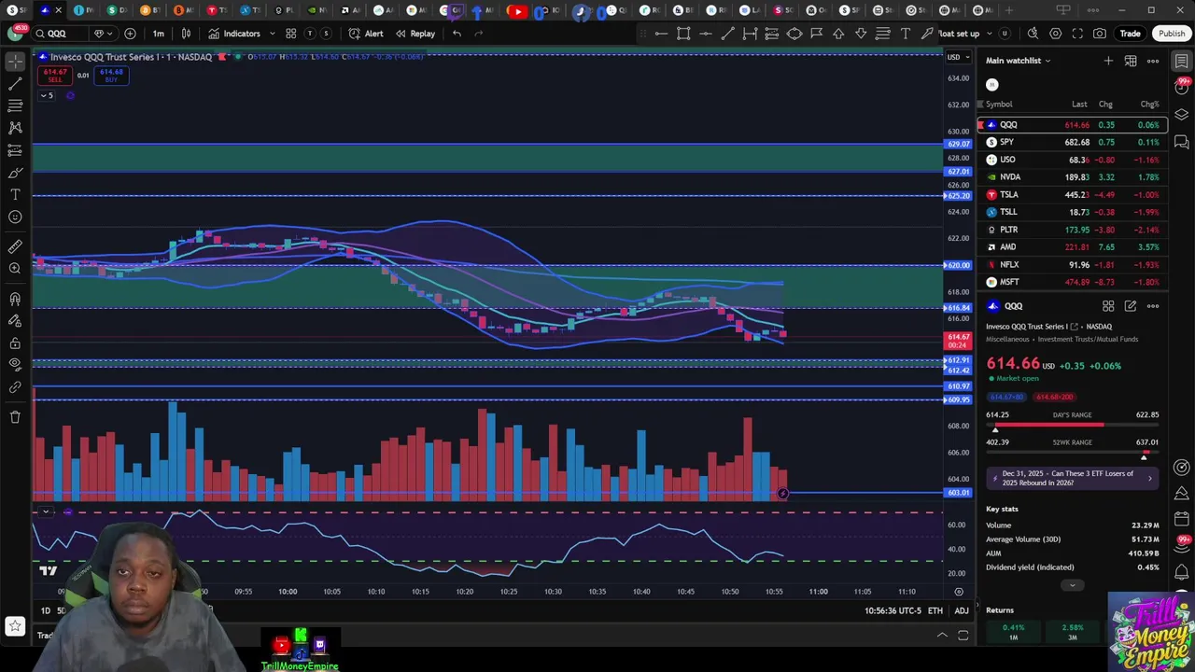This screenshot has width=1195, height=672.
Task: Select NVDA row in the watchlist
Action: [1072, 177]
